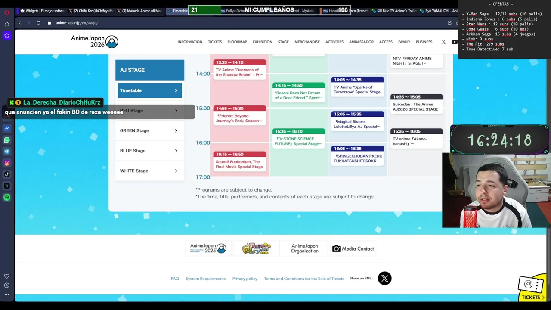Open the history clock icon in sidebar

click(x=7, y=285)
